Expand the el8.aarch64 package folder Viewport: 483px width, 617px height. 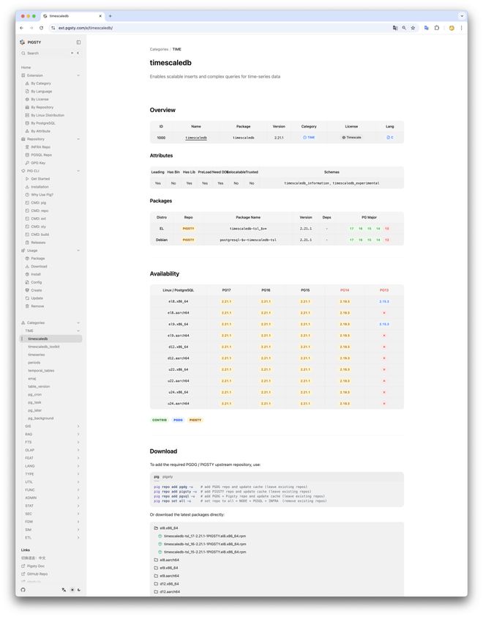(167, 560)
